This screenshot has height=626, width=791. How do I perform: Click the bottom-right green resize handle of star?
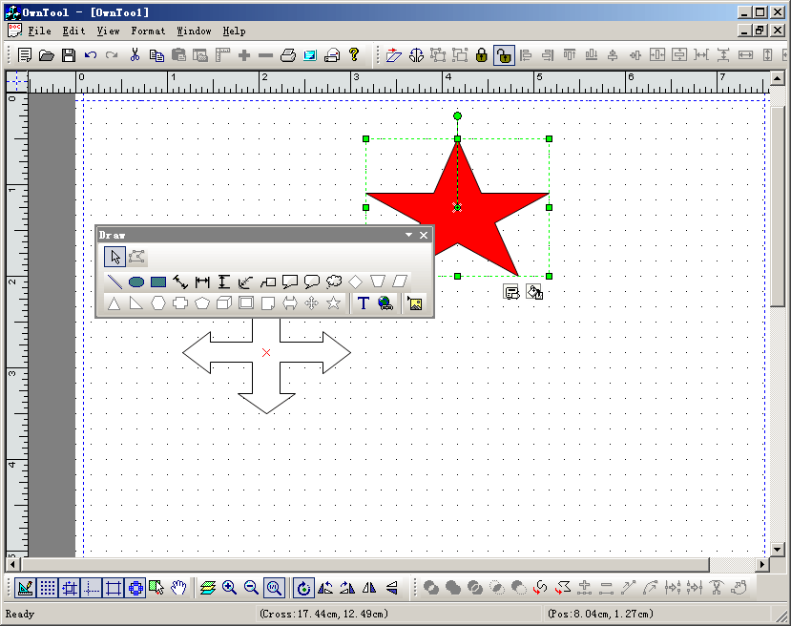click(549, 276)
